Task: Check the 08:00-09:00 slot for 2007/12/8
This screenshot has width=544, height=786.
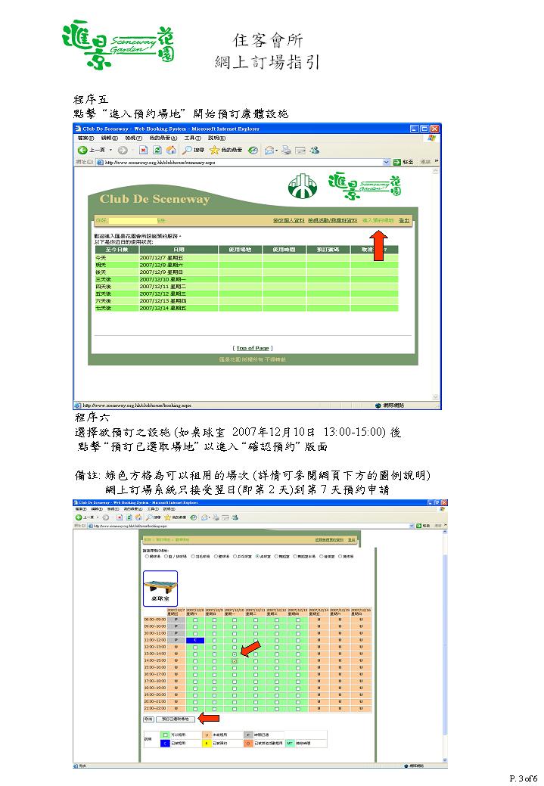Action: click(x=195, y=620)
